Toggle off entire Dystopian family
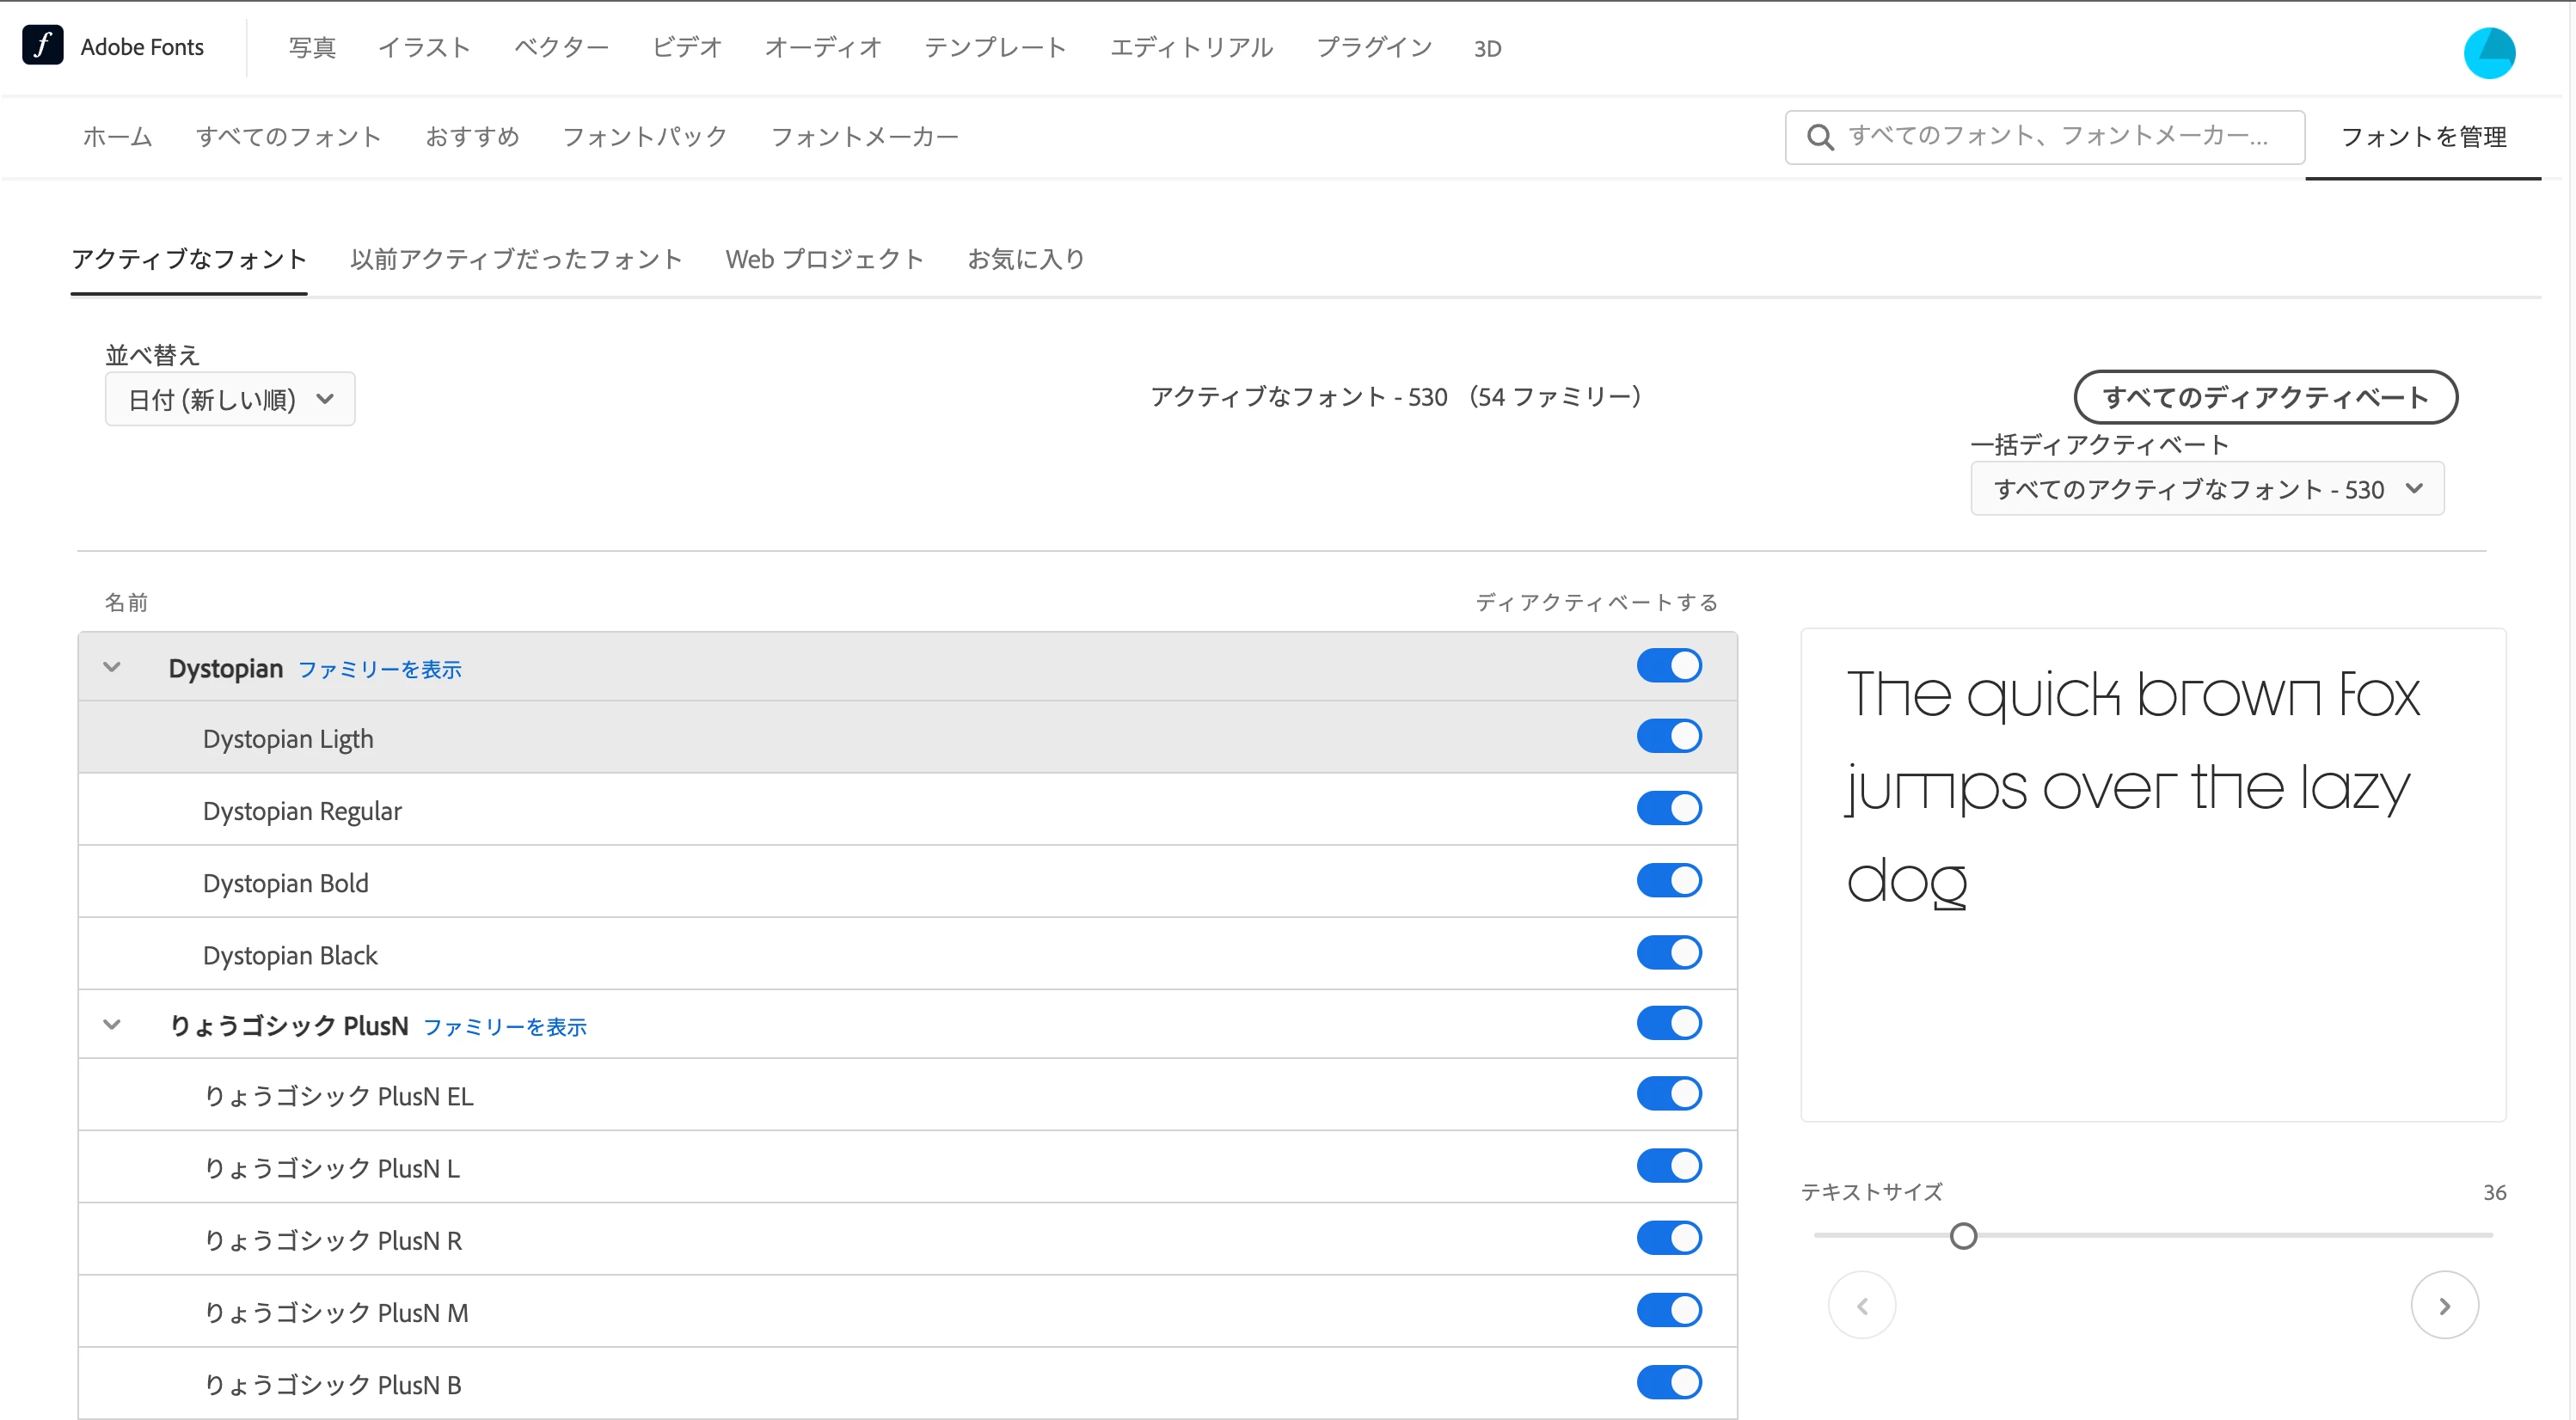Viewport: 2576px width, 1420px height. coord(1668,666)
